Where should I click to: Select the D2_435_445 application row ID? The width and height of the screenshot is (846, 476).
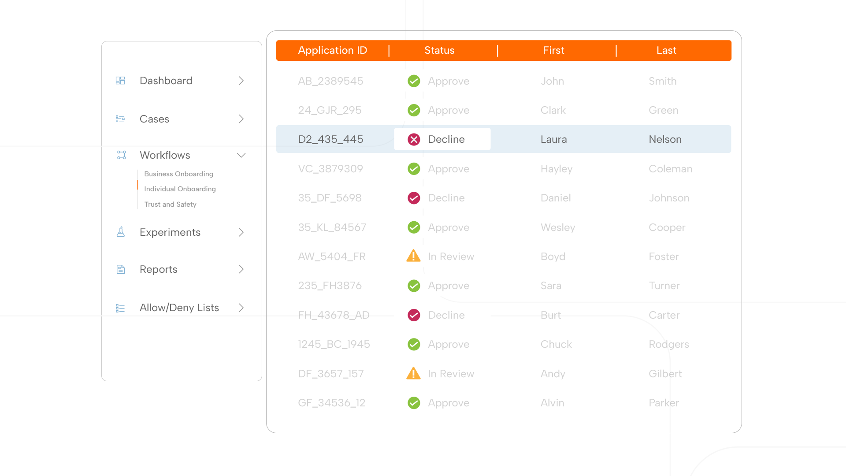330,140
